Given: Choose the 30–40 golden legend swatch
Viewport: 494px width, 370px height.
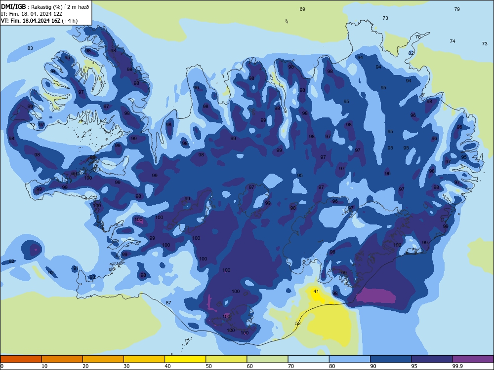Looking at the screenshot, I should (144, 359).
